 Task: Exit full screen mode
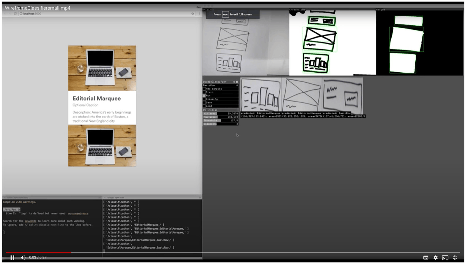[455, 258]
